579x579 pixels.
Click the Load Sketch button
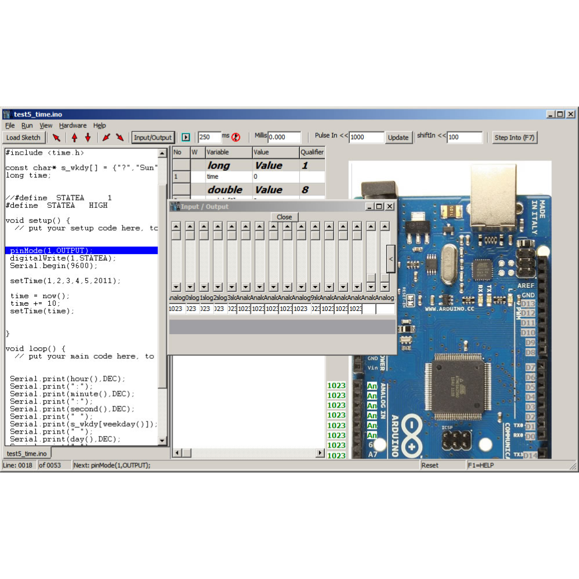[23, 138]
